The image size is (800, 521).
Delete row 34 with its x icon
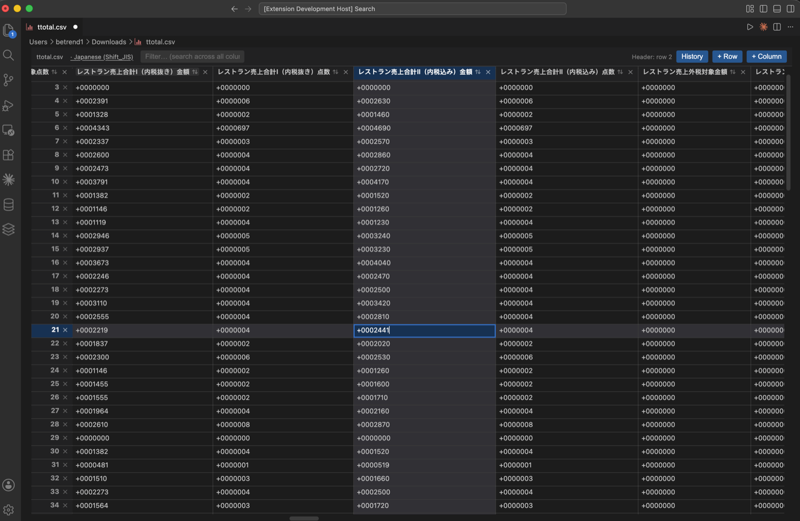[x=65, y=506]
